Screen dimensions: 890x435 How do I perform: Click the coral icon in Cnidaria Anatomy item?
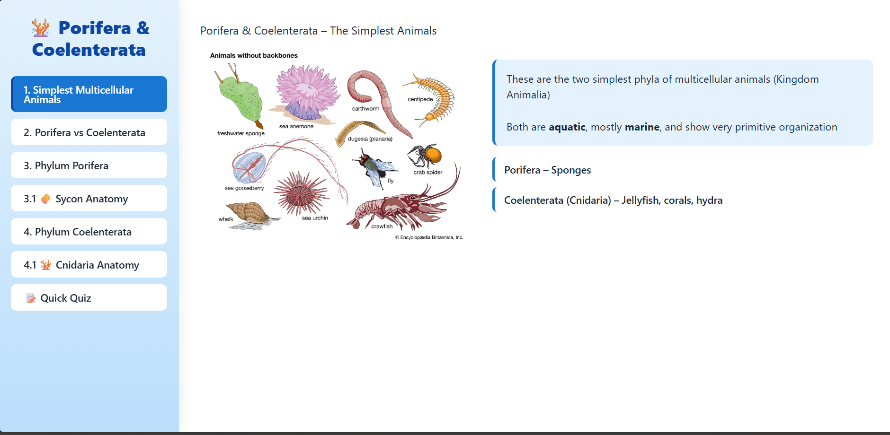pyautogui.click(x=46, y=265)
